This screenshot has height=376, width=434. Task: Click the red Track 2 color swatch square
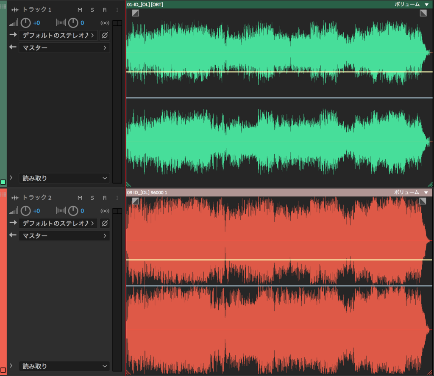tap(3, 370)
